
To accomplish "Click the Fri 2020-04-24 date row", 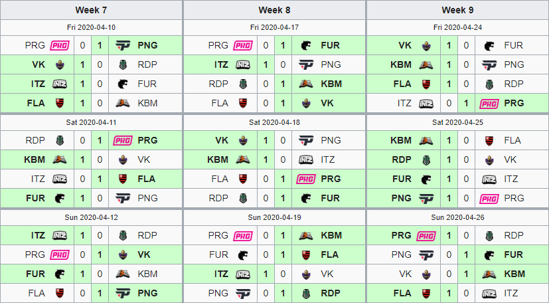I will [x=457, y=27].
